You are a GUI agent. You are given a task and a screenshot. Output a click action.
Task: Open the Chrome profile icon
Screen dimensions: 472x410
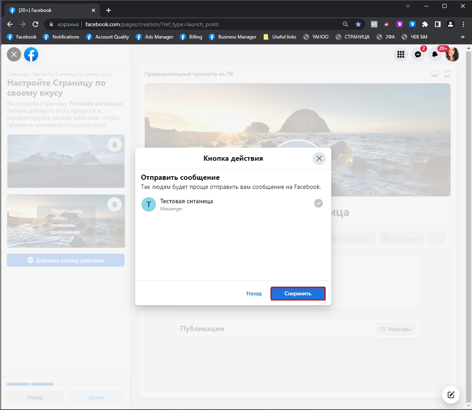[450, 24]
